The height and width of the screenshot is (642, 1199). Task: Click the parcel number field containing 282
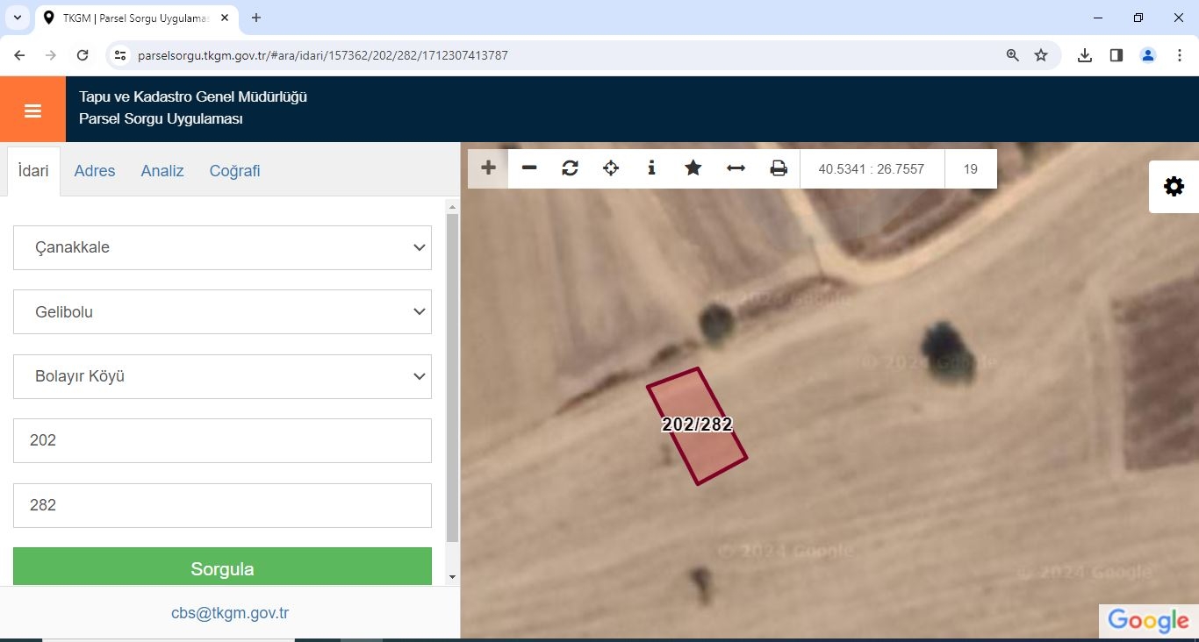coord(222,505)
